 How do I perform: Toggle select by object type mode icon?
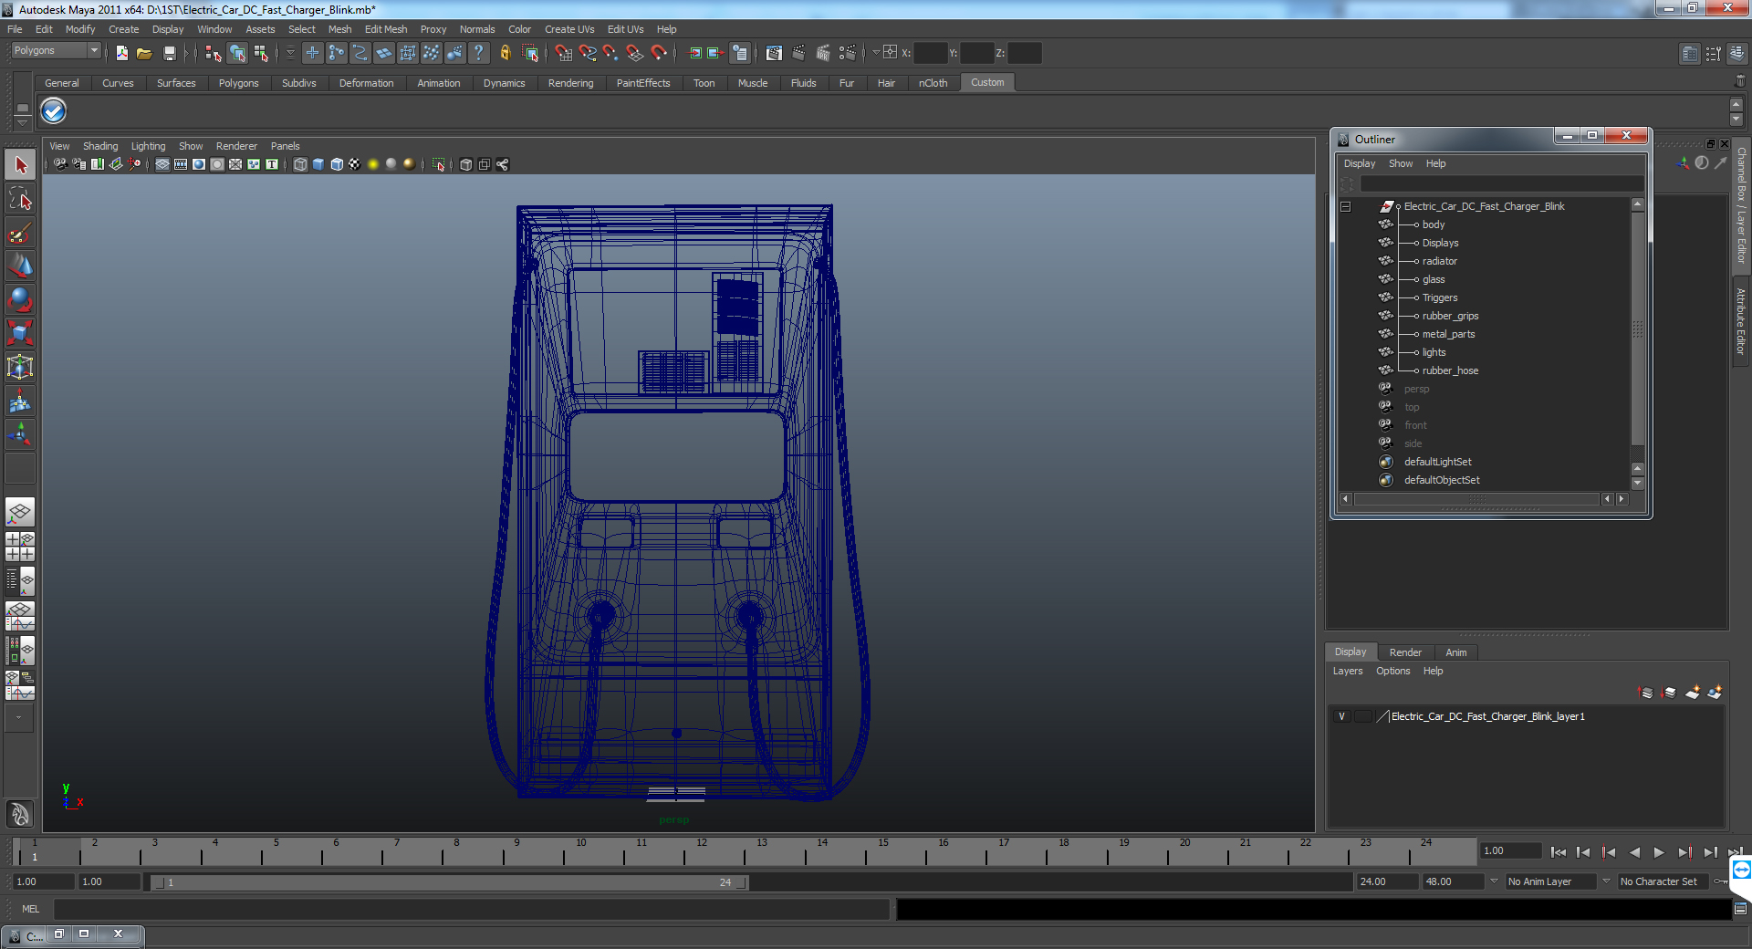coord(237,53)
